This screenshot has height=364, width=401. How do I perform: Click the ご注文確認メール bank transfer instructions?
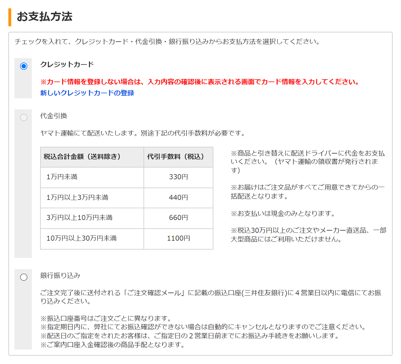pyautogui.click(x=211, y=297)
